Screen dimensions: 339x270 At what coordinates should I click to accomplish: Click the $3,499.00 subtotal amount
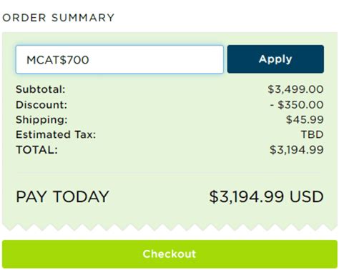click(x=295, y=89)
